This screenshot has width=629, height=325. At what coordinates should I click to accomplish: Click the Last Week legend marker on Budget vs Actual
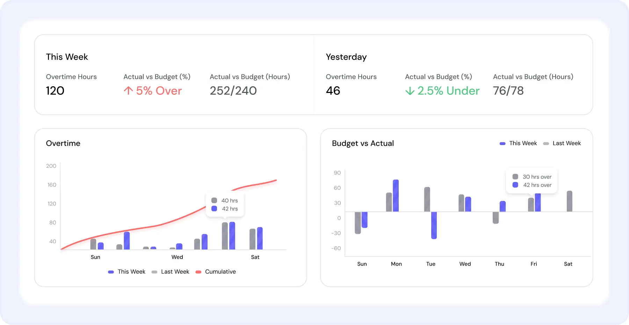546,143
